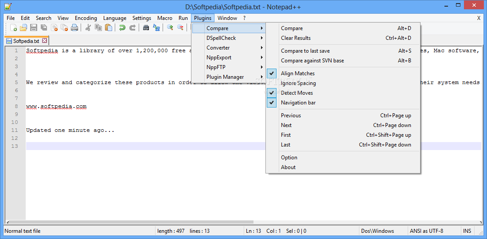Screen dimensions: 487x239
Task: Click line number 11 in the margin
Action: click(x=14, y=130)
